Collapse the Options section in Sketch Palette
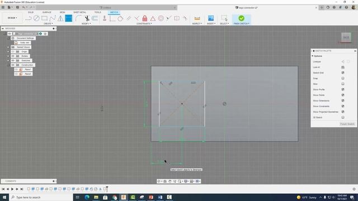This screenshot has width=358, height=201. coord(313,56)
